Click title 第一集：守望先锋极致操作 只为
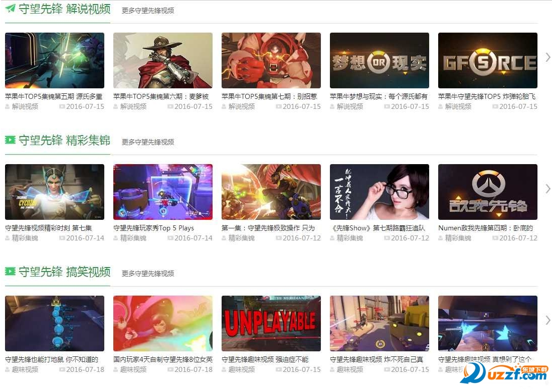The height and width of the screenshot is (392, 552). 268,228
